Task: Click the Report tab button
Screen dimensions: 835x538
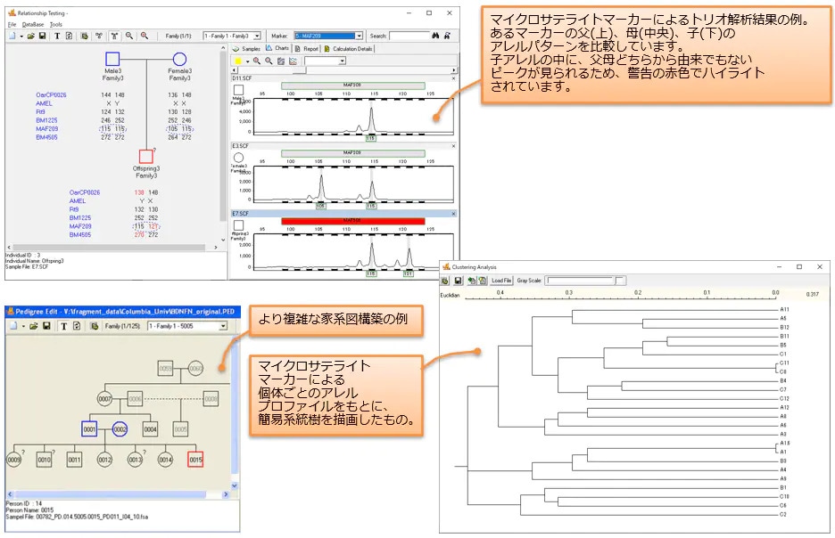Action: tap(307, 48)
